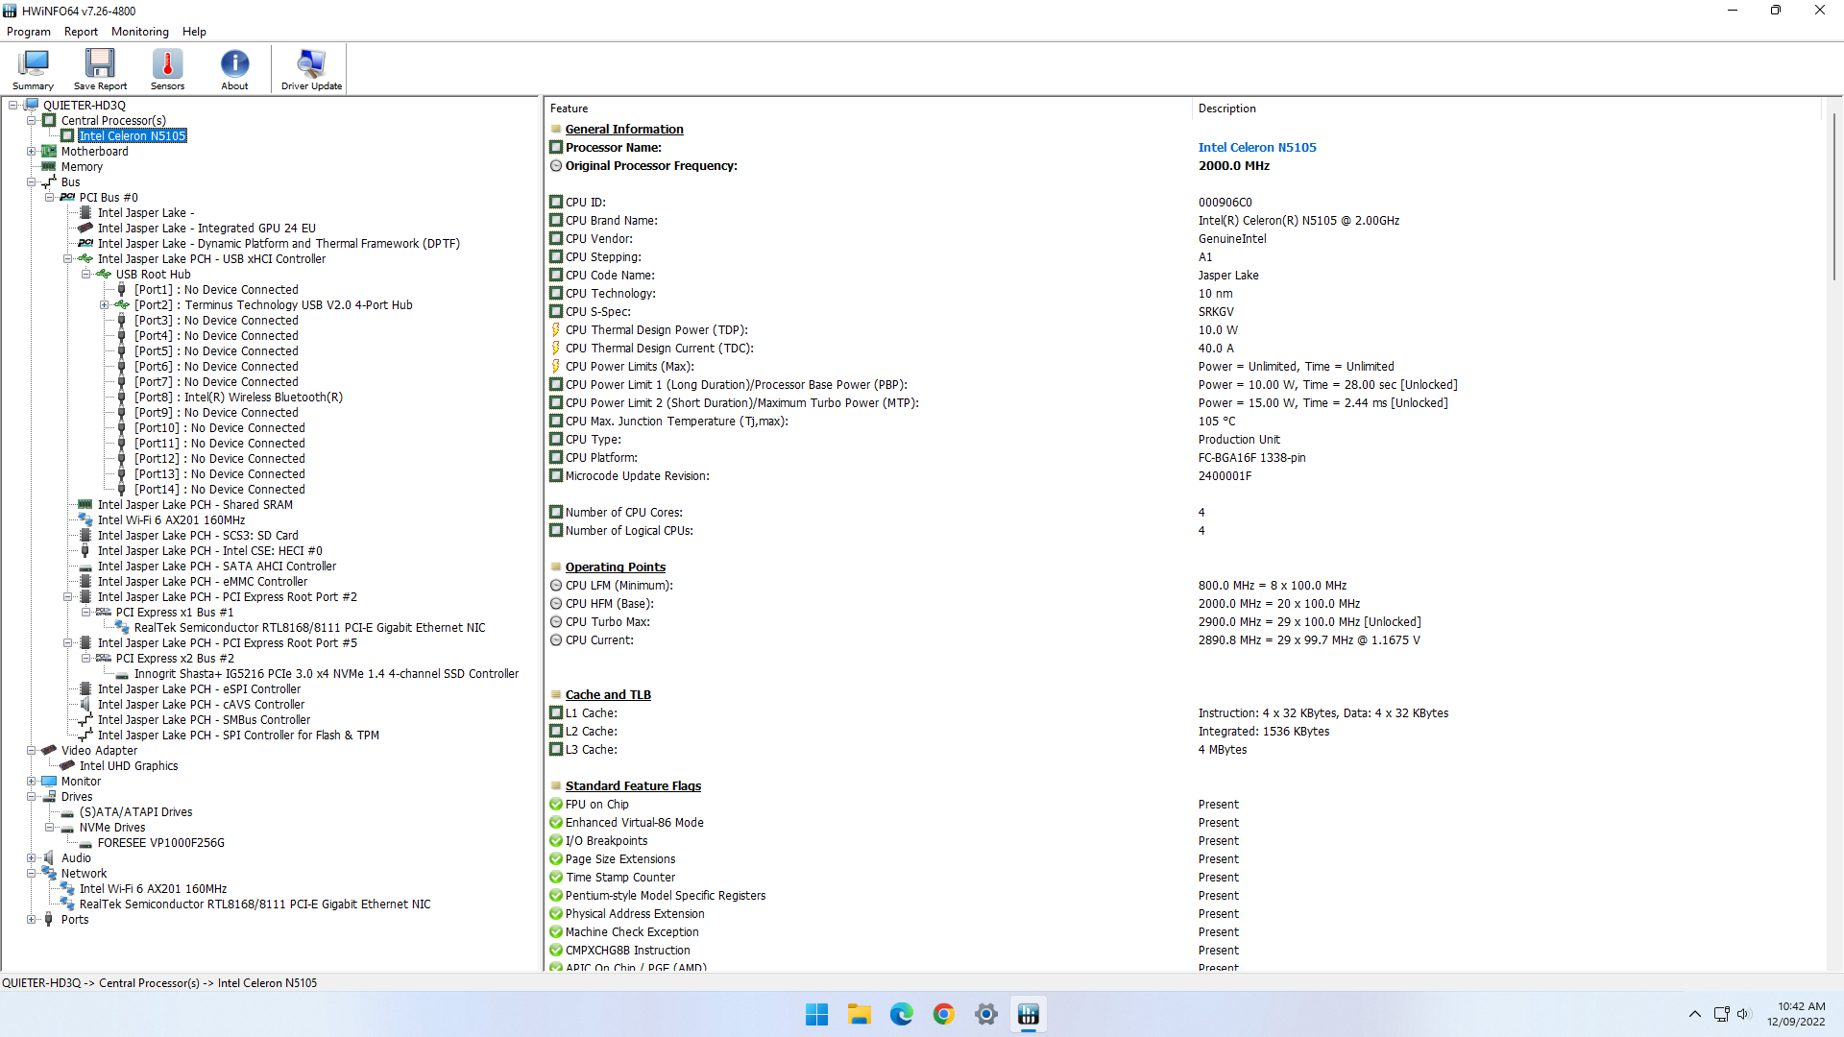The width and height of the screenshot is (1844, 1037).
Task: Select Intel UHD Graphics tree item
Action: pos(129,765)
